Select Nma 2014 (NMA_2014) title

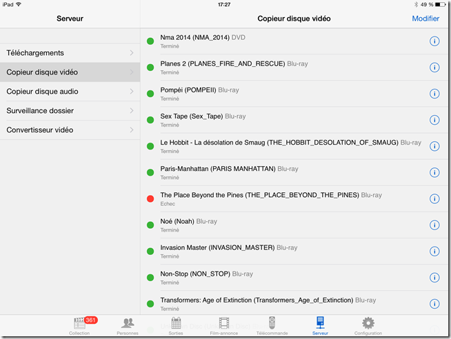coord(194,38)
